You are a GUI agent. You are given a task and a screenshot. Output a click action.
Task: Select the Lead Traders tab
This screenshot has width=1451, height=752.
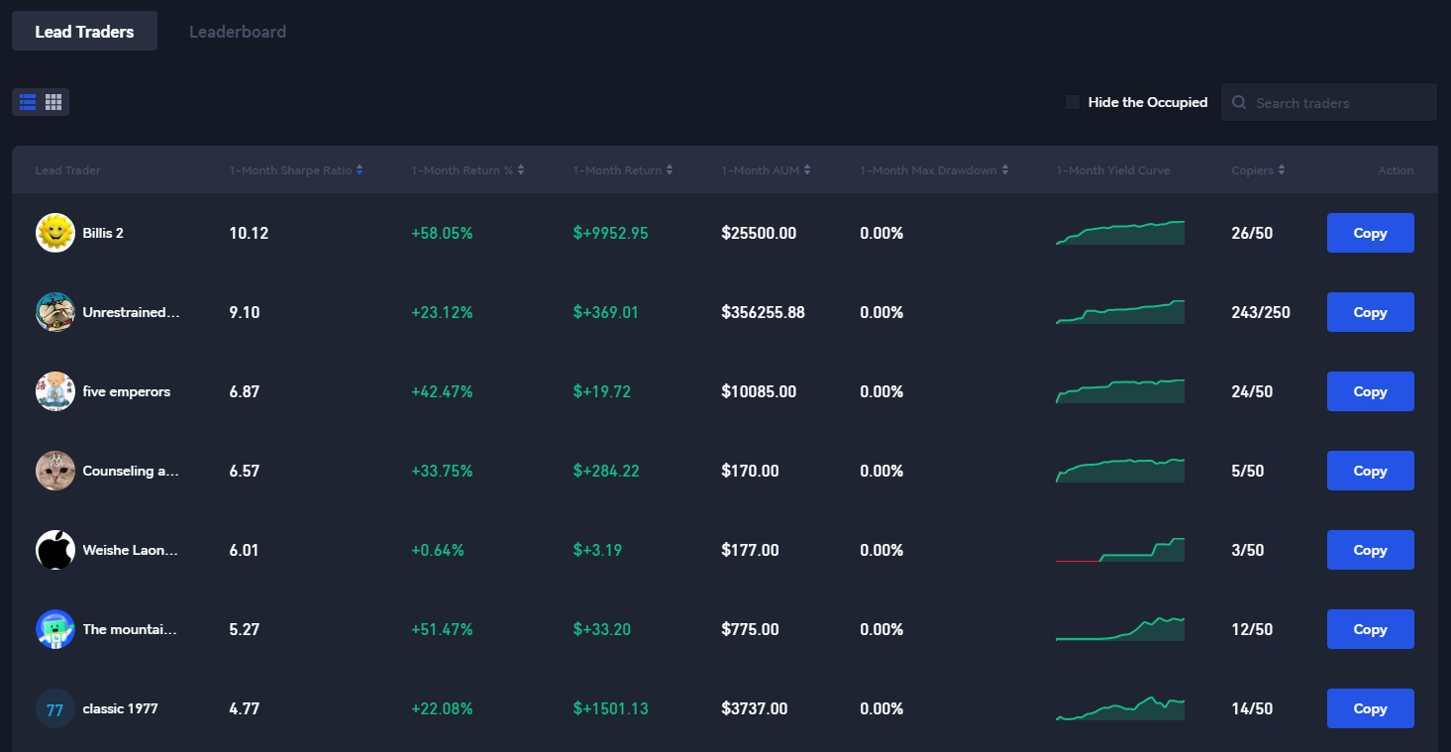(84, 32)
